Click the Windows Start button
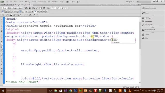Image resolution: width=165 pixels, height=93 pixels. (x=3, y=91)
